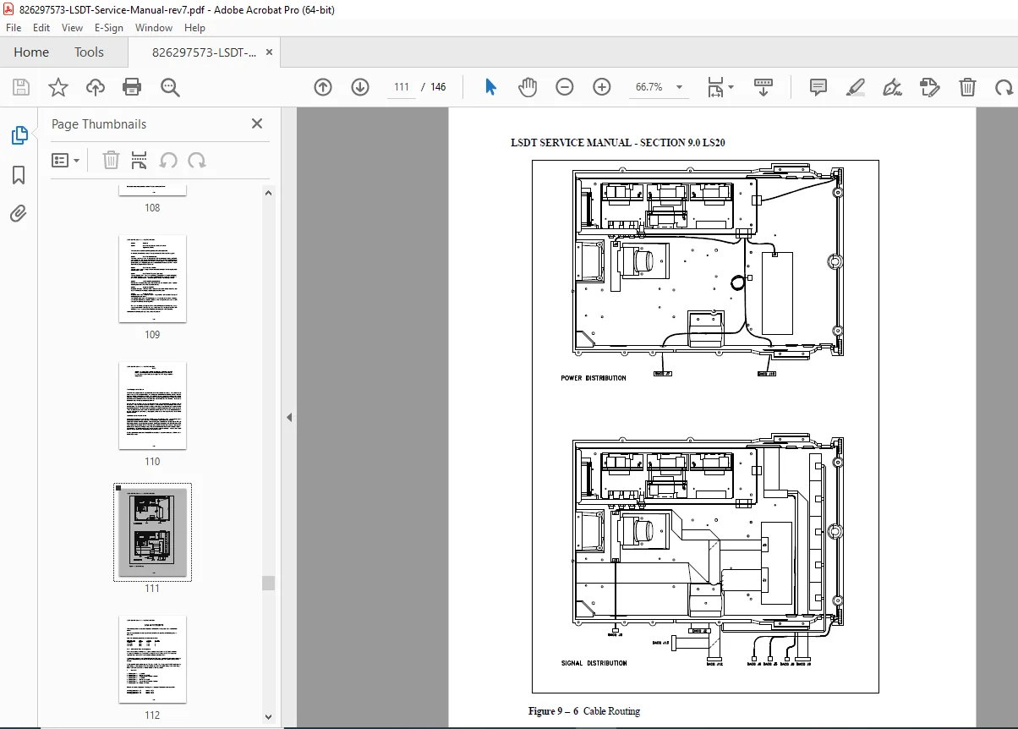Open the Edit menu

coord(41,28)
